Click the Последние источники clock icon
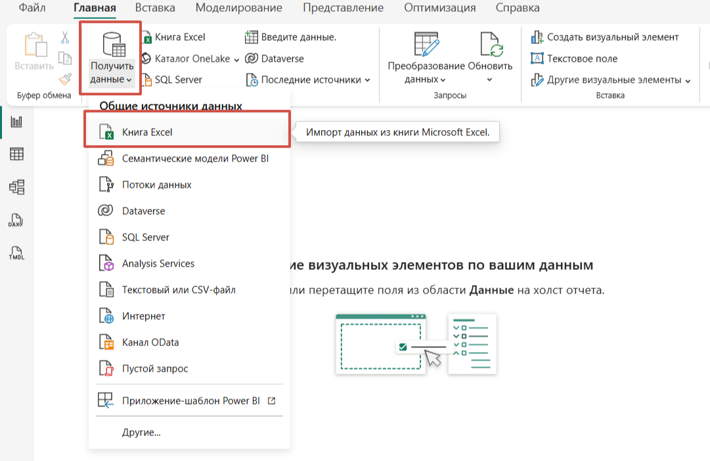The width and height of the screenshot is (710, 461). 252,80
